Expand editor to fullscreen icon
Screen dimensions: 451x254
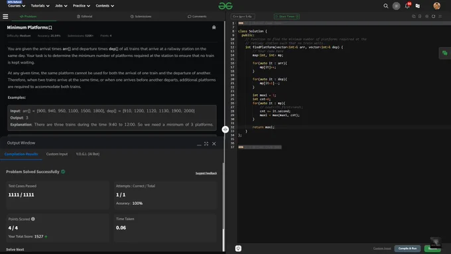440,17
